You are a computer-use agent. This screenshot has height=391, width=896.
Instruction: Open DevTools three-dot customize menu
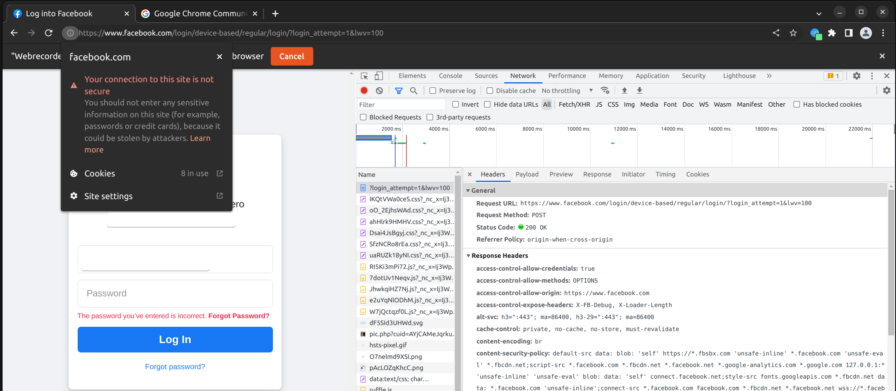click(872, 76)
